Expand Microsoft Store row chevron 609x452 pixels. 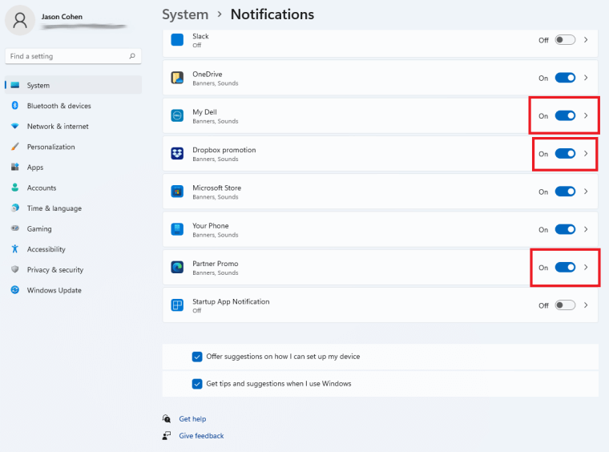click(x=586, y=192)
